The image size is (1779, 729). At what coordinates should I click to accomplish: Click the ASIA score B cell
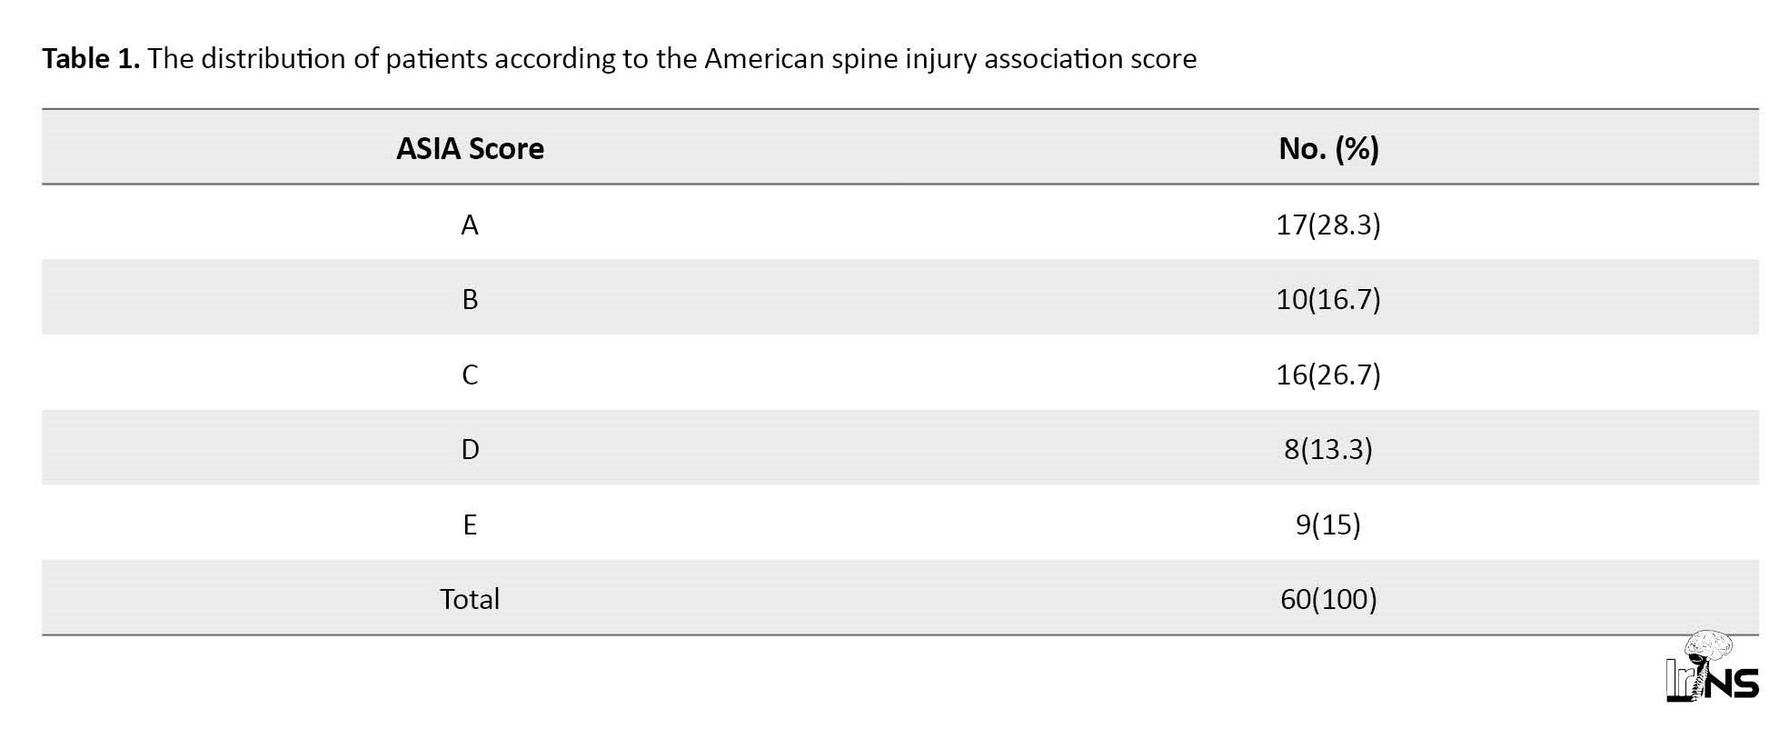[470, 299]
